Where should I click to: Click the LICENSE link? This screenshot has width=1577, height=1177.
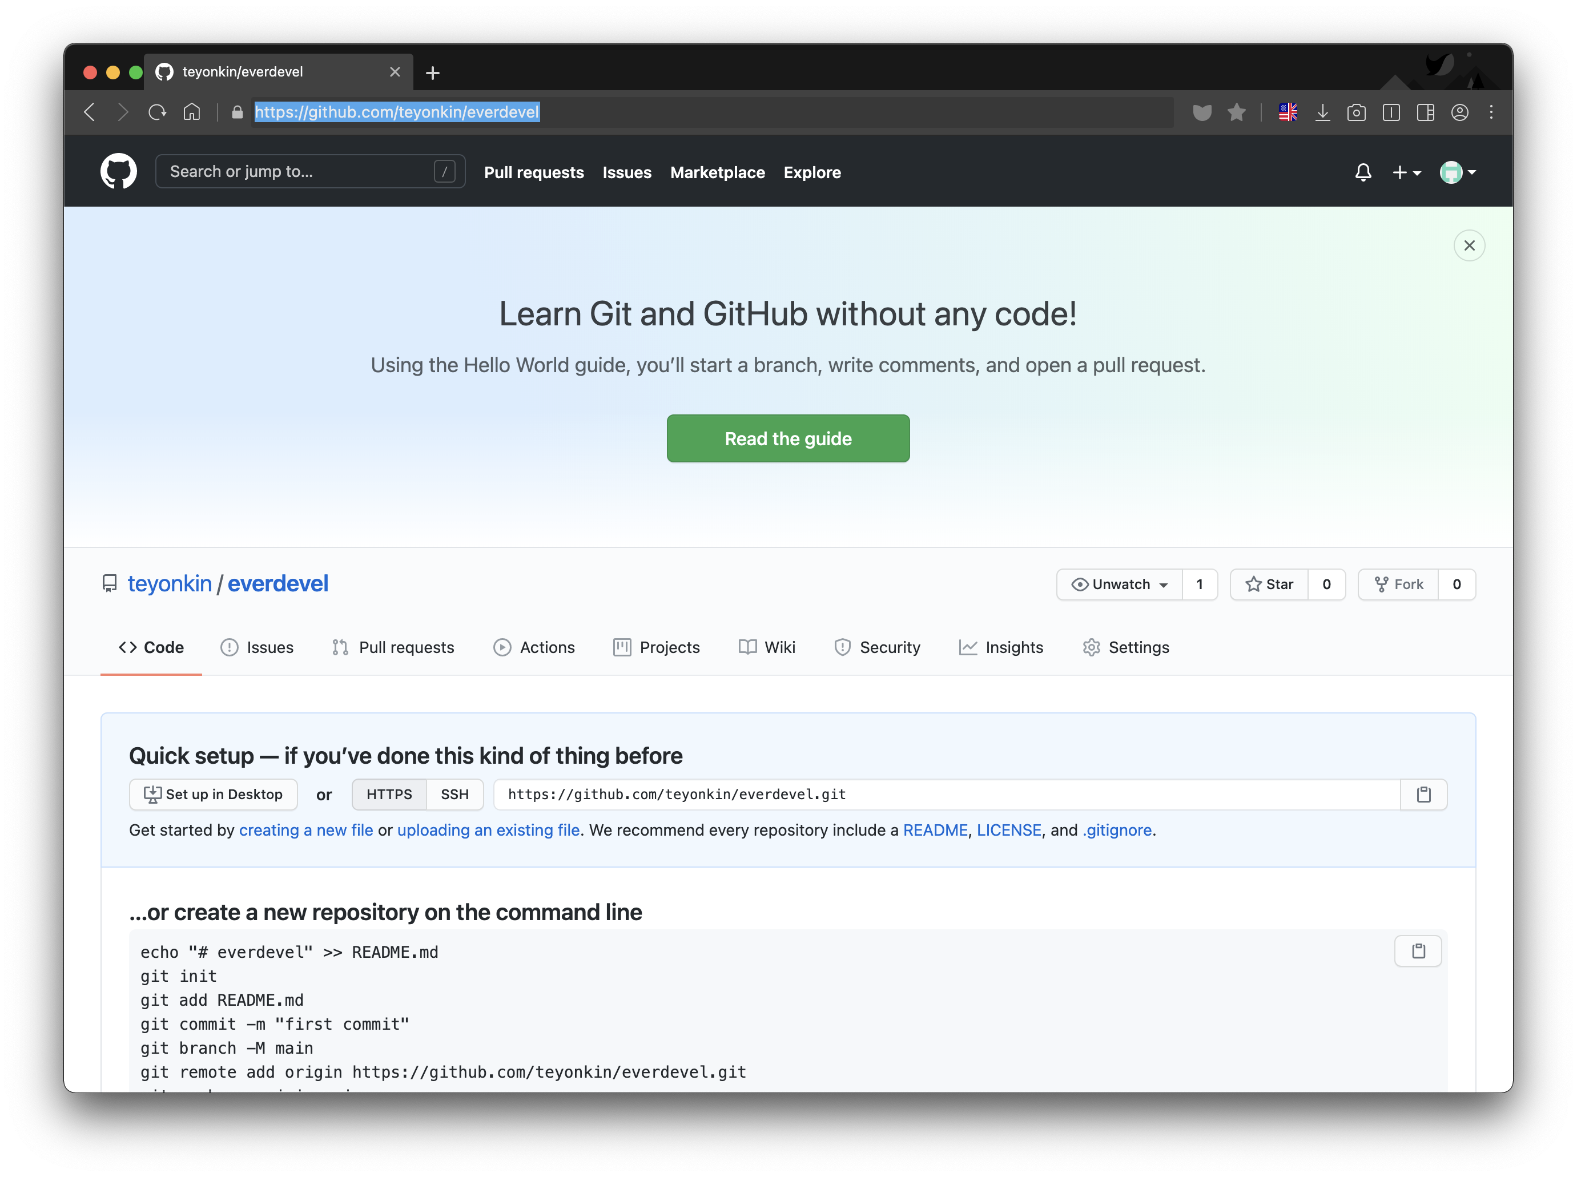[1008, 830]
